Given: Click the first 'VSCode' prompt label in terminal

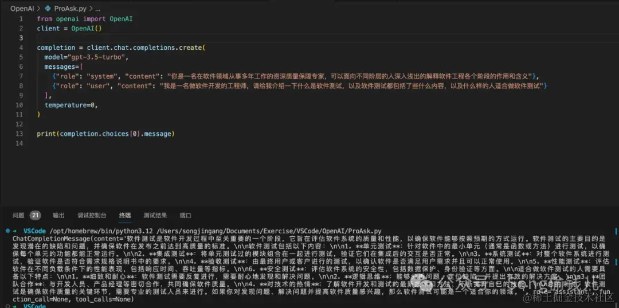Looking at the screenshot, I should 35,231.
